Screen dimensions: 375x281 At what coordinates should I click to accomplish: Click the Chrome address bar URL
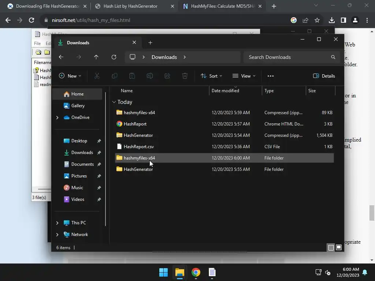[91, 20]
